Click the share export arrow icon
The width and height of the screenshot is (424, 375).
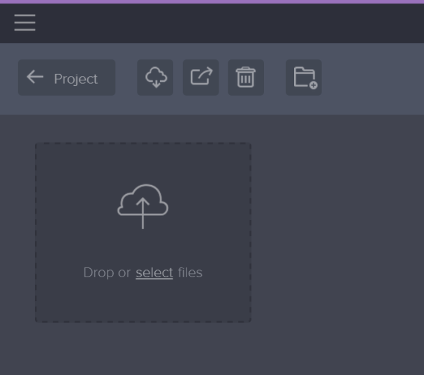(x=200, y=78)
